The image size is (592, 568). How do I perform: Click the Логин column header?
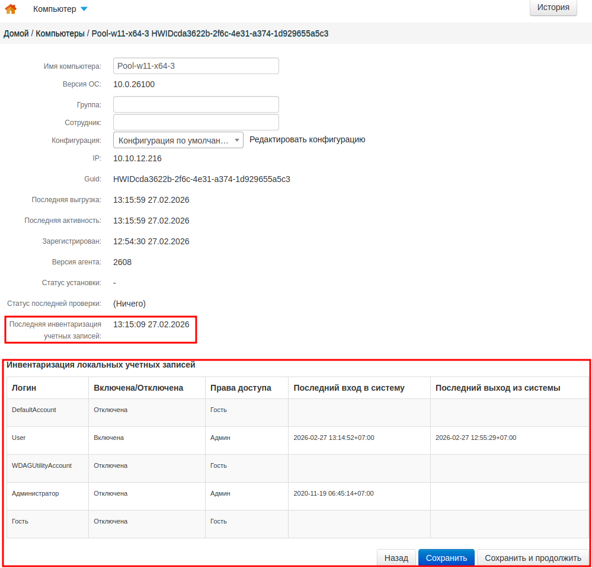coord(24,388)
